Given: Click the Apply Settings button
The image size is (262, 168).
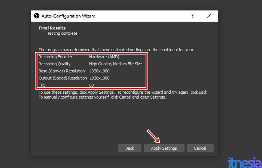Looking at the screenshot, I should [164, 148].
